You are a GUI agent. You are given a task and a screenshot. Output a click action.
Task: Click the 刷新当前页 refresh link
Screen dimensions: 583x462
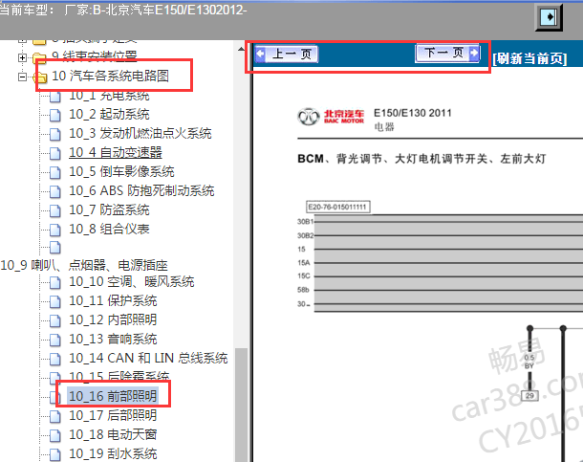coord(529,58)
